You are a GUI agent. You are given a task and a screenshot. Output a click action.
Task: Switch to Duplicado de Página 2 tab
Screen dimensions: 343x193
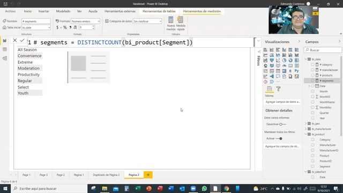[x=106, y=175]
